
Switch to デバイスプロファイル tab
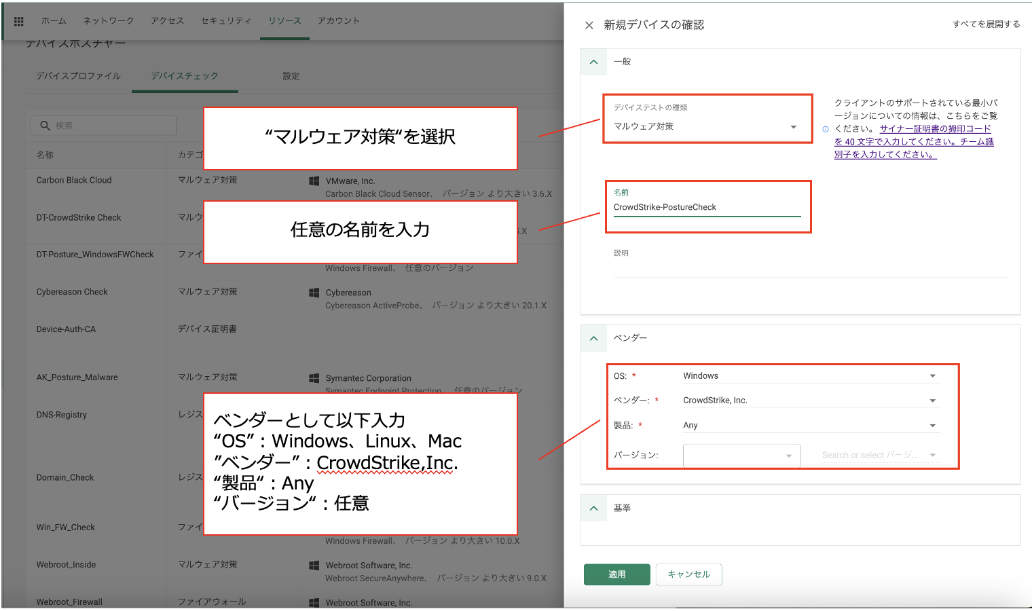(79, 76)
